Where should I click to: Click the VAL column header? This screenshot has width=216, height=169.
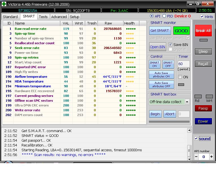point(66,23)
